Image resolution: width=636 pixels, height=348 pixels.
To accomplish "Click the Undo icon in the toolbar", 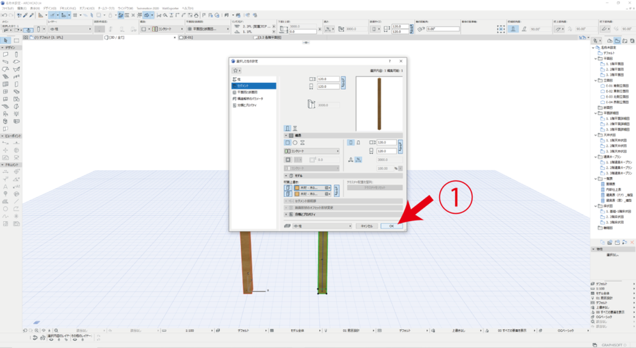I will pyautogui.click(x=4, y=15).
